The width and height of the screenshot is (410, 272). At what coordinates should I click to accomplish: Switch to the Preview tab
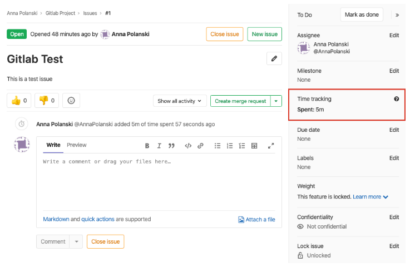[x=77, y=145]
